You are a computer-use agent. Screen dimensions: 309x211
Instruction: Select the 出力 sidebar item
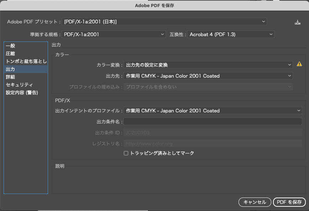point(11,69)
